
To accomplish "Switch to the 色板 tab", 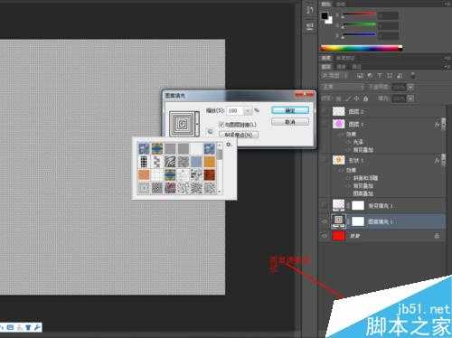I will pos(341,4).
